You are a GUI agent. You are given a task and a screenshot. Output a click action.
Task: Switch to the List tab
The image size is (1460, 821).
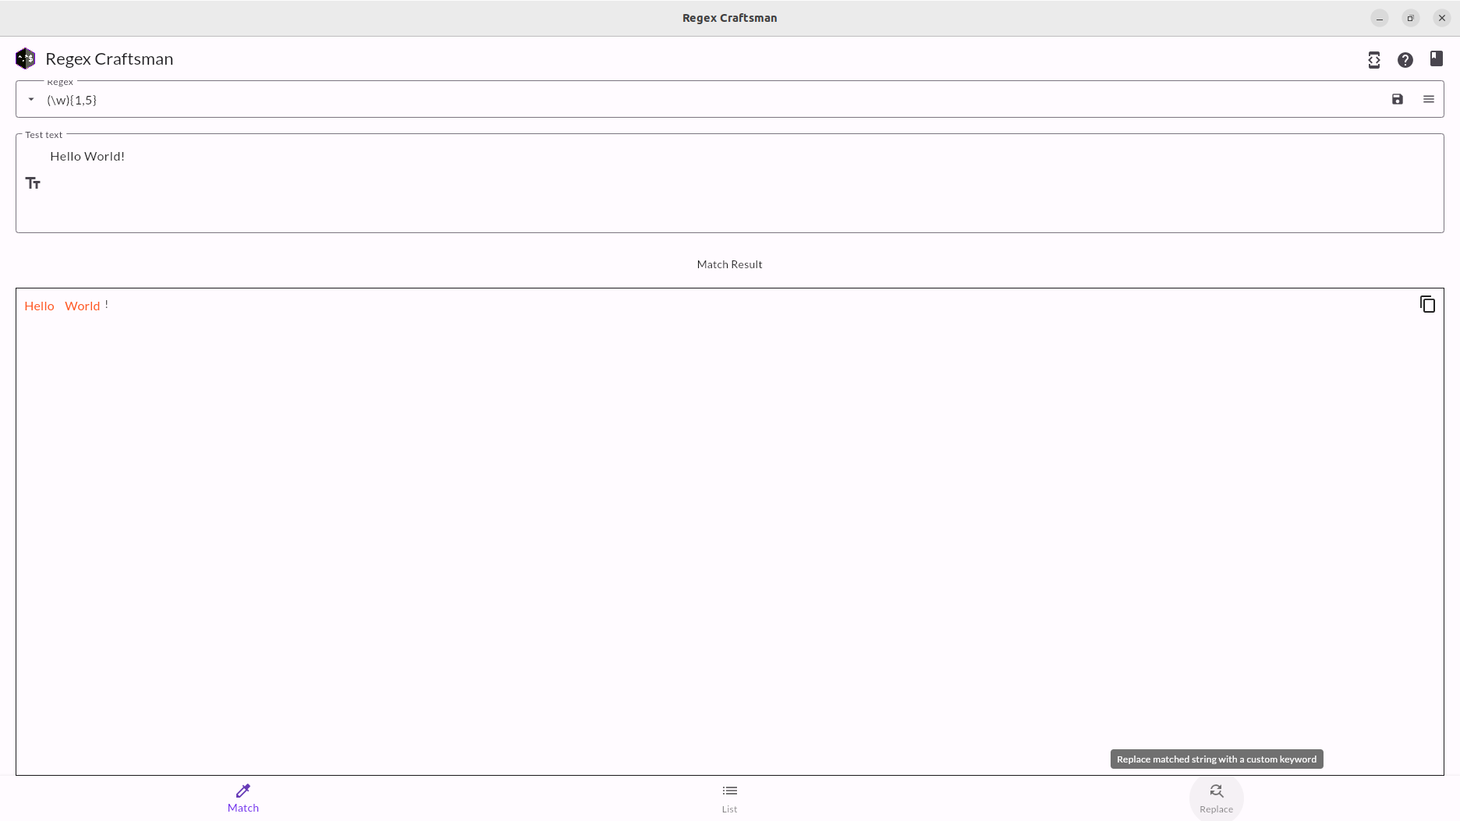[729, 797]
